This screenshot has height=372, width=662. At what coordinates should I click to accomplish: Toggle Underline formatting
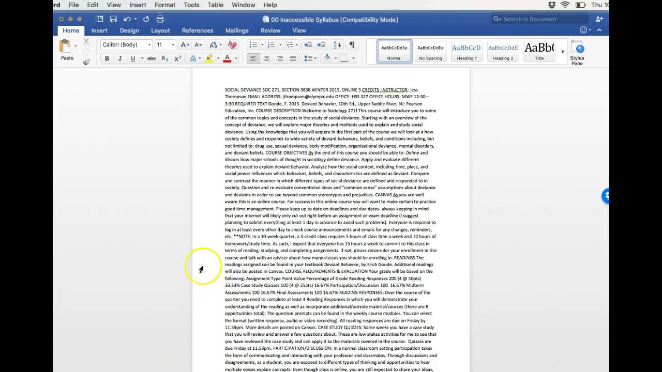(133, 58)
